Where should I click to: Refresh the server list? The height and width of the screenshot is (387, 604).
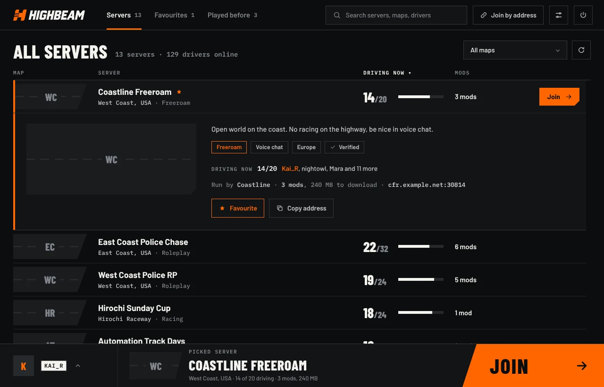point(581,50)
